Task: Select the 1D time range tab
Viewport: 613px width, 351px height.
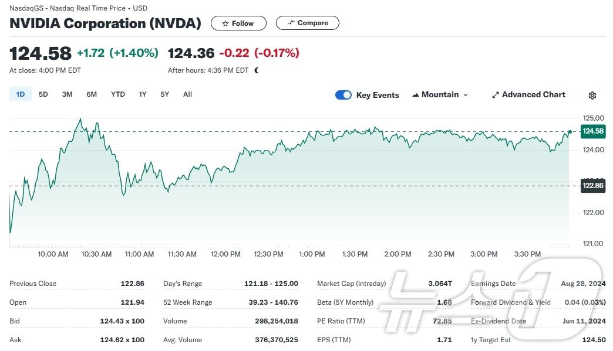Action: click(x=21, y=94)
